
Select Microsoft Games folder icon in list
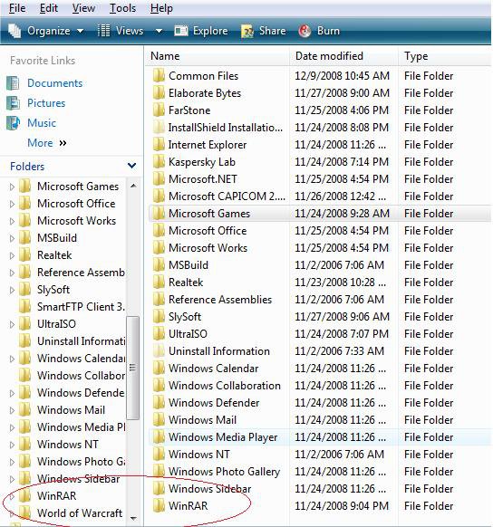pyautogui.click(x=159, y=214)
